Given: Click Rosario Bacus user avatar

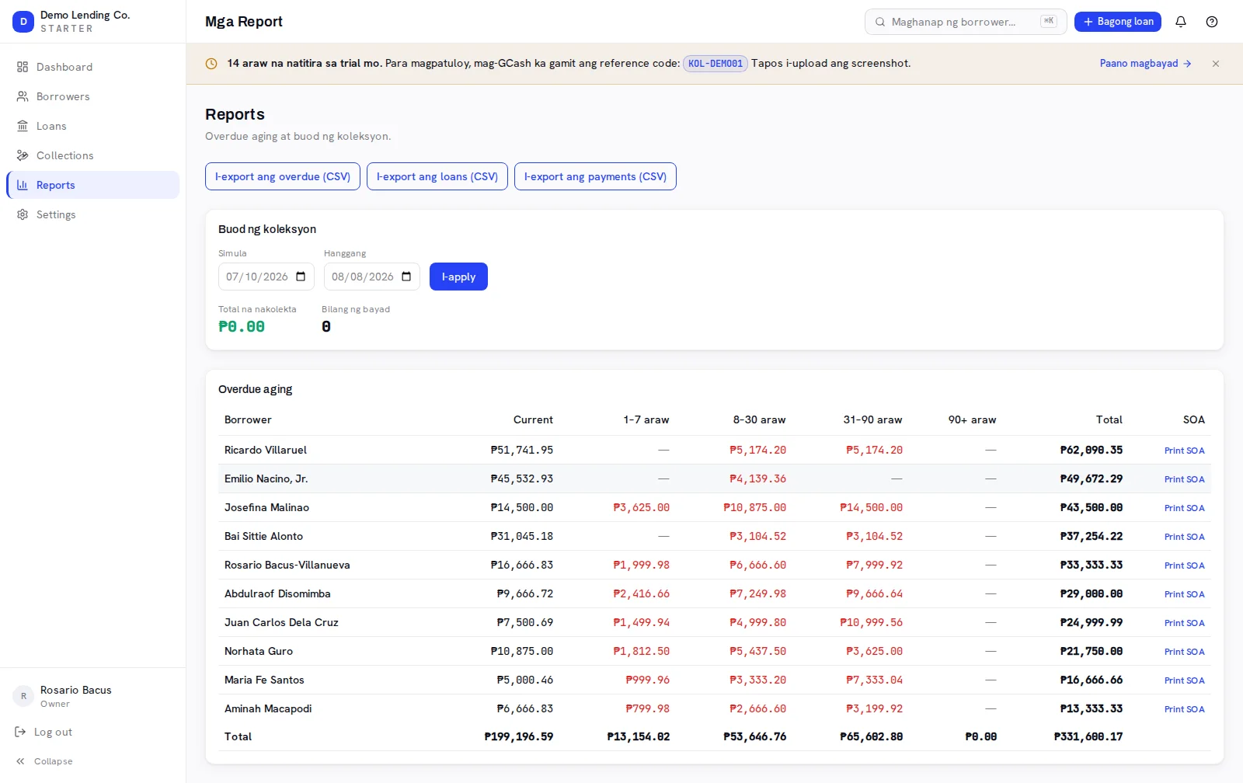Looking at the screenshot, I should coord(23,696).
